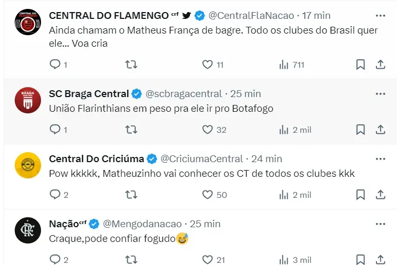Viewport: 397px width, 265px height.
Task: Click the Nação Flamengo crest avatar
Action: click(x=27, y=230)
